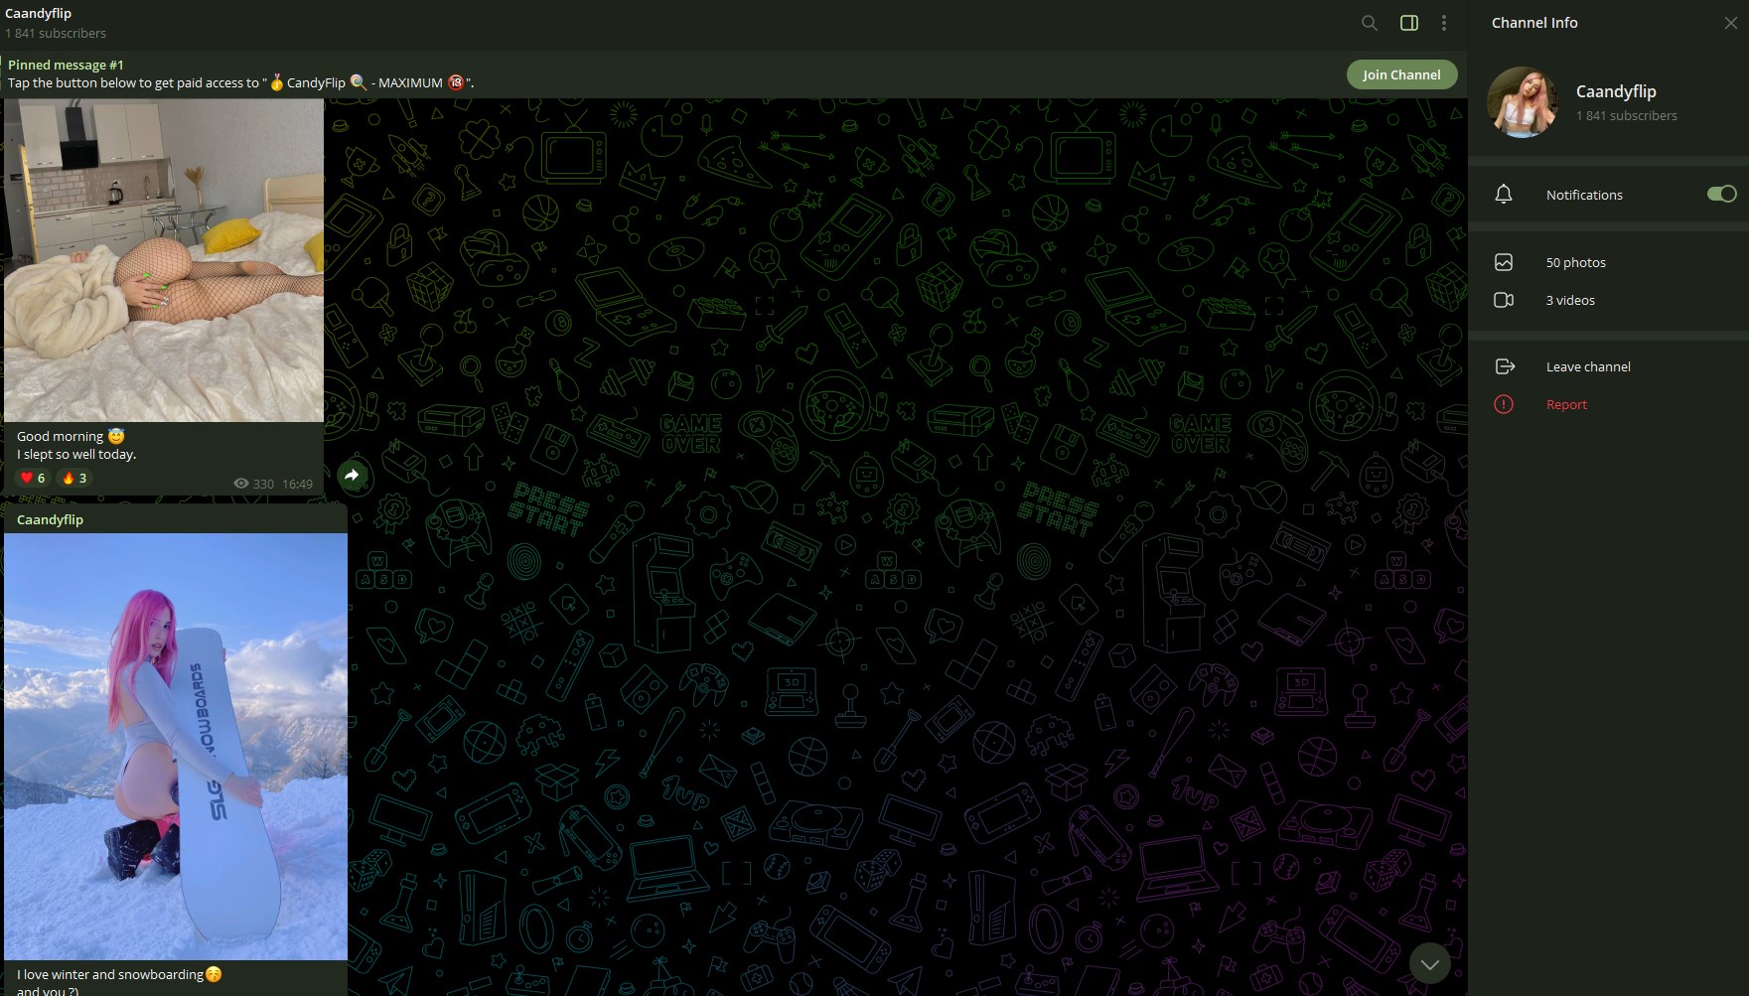Open the 50 photos shared media
Screen dimensions: 1749x996
(x=1575, y=262)
